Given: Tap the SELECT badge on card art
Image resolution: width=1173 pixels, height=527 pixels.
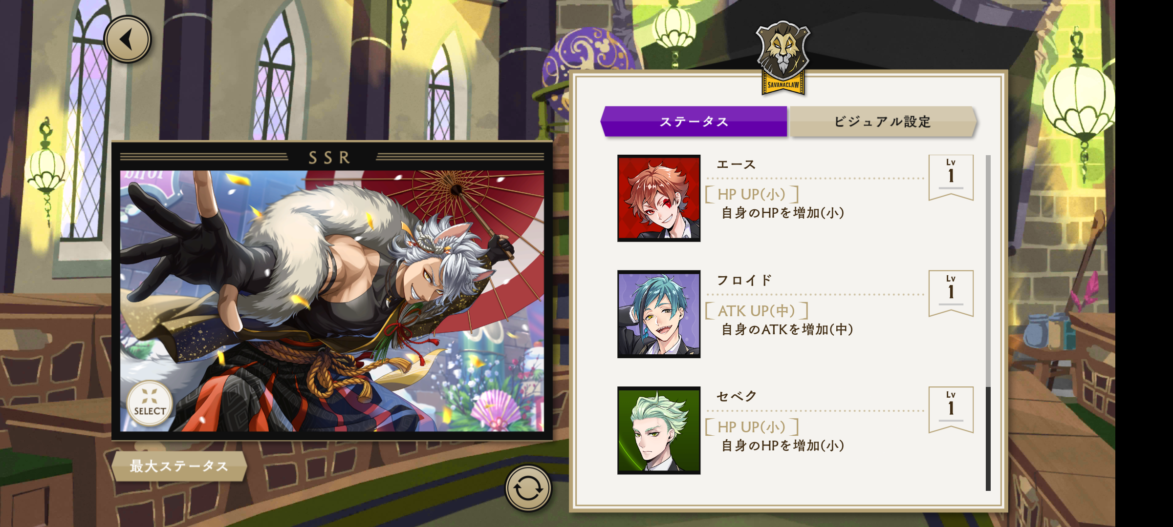Looking at the screenshot, I should click(x=150, y=404).
